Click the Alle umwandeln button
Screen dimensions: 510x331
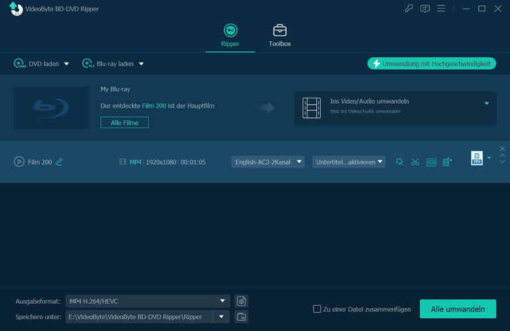click(x=458, y=309)
